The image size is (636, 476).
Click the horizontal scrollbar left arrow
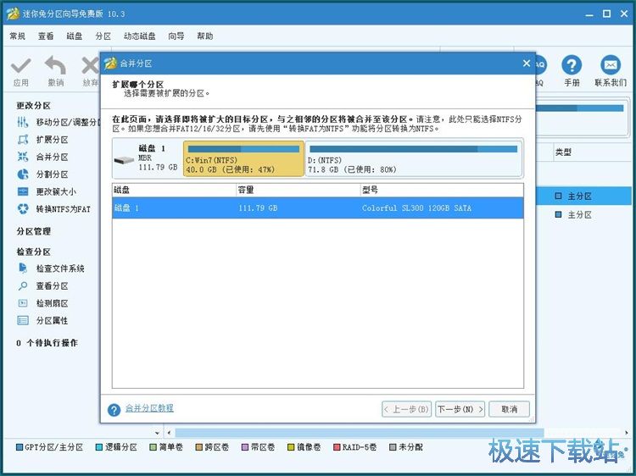(x=169, y=433)
